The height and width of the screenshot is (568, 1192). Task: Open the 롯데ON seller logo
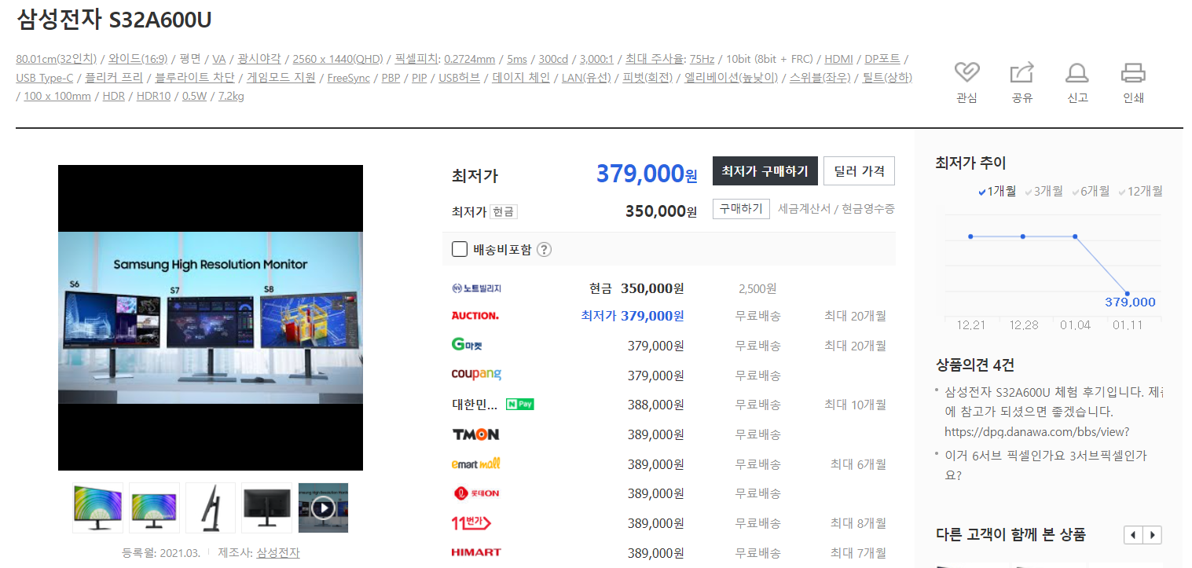click(476, 493)
